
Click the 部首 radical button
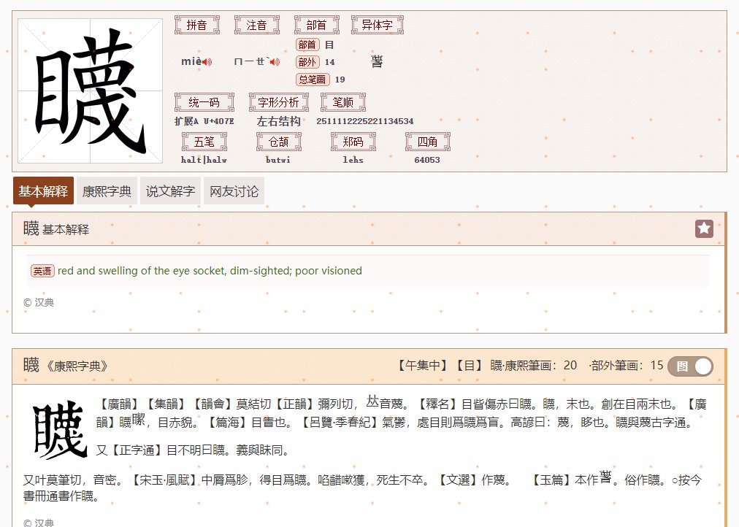[x=316, y=24]
